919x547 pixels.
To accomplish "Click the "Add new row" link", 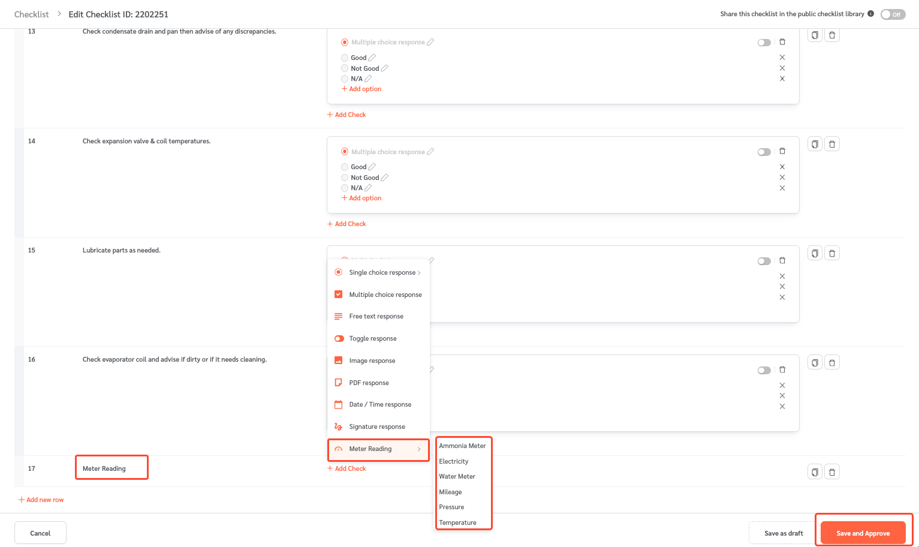I will click(41, 499).
